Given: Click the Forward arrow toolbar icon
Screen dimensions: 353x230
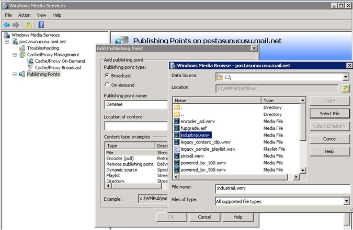Looking at the screenshot, I should (16, 25).
